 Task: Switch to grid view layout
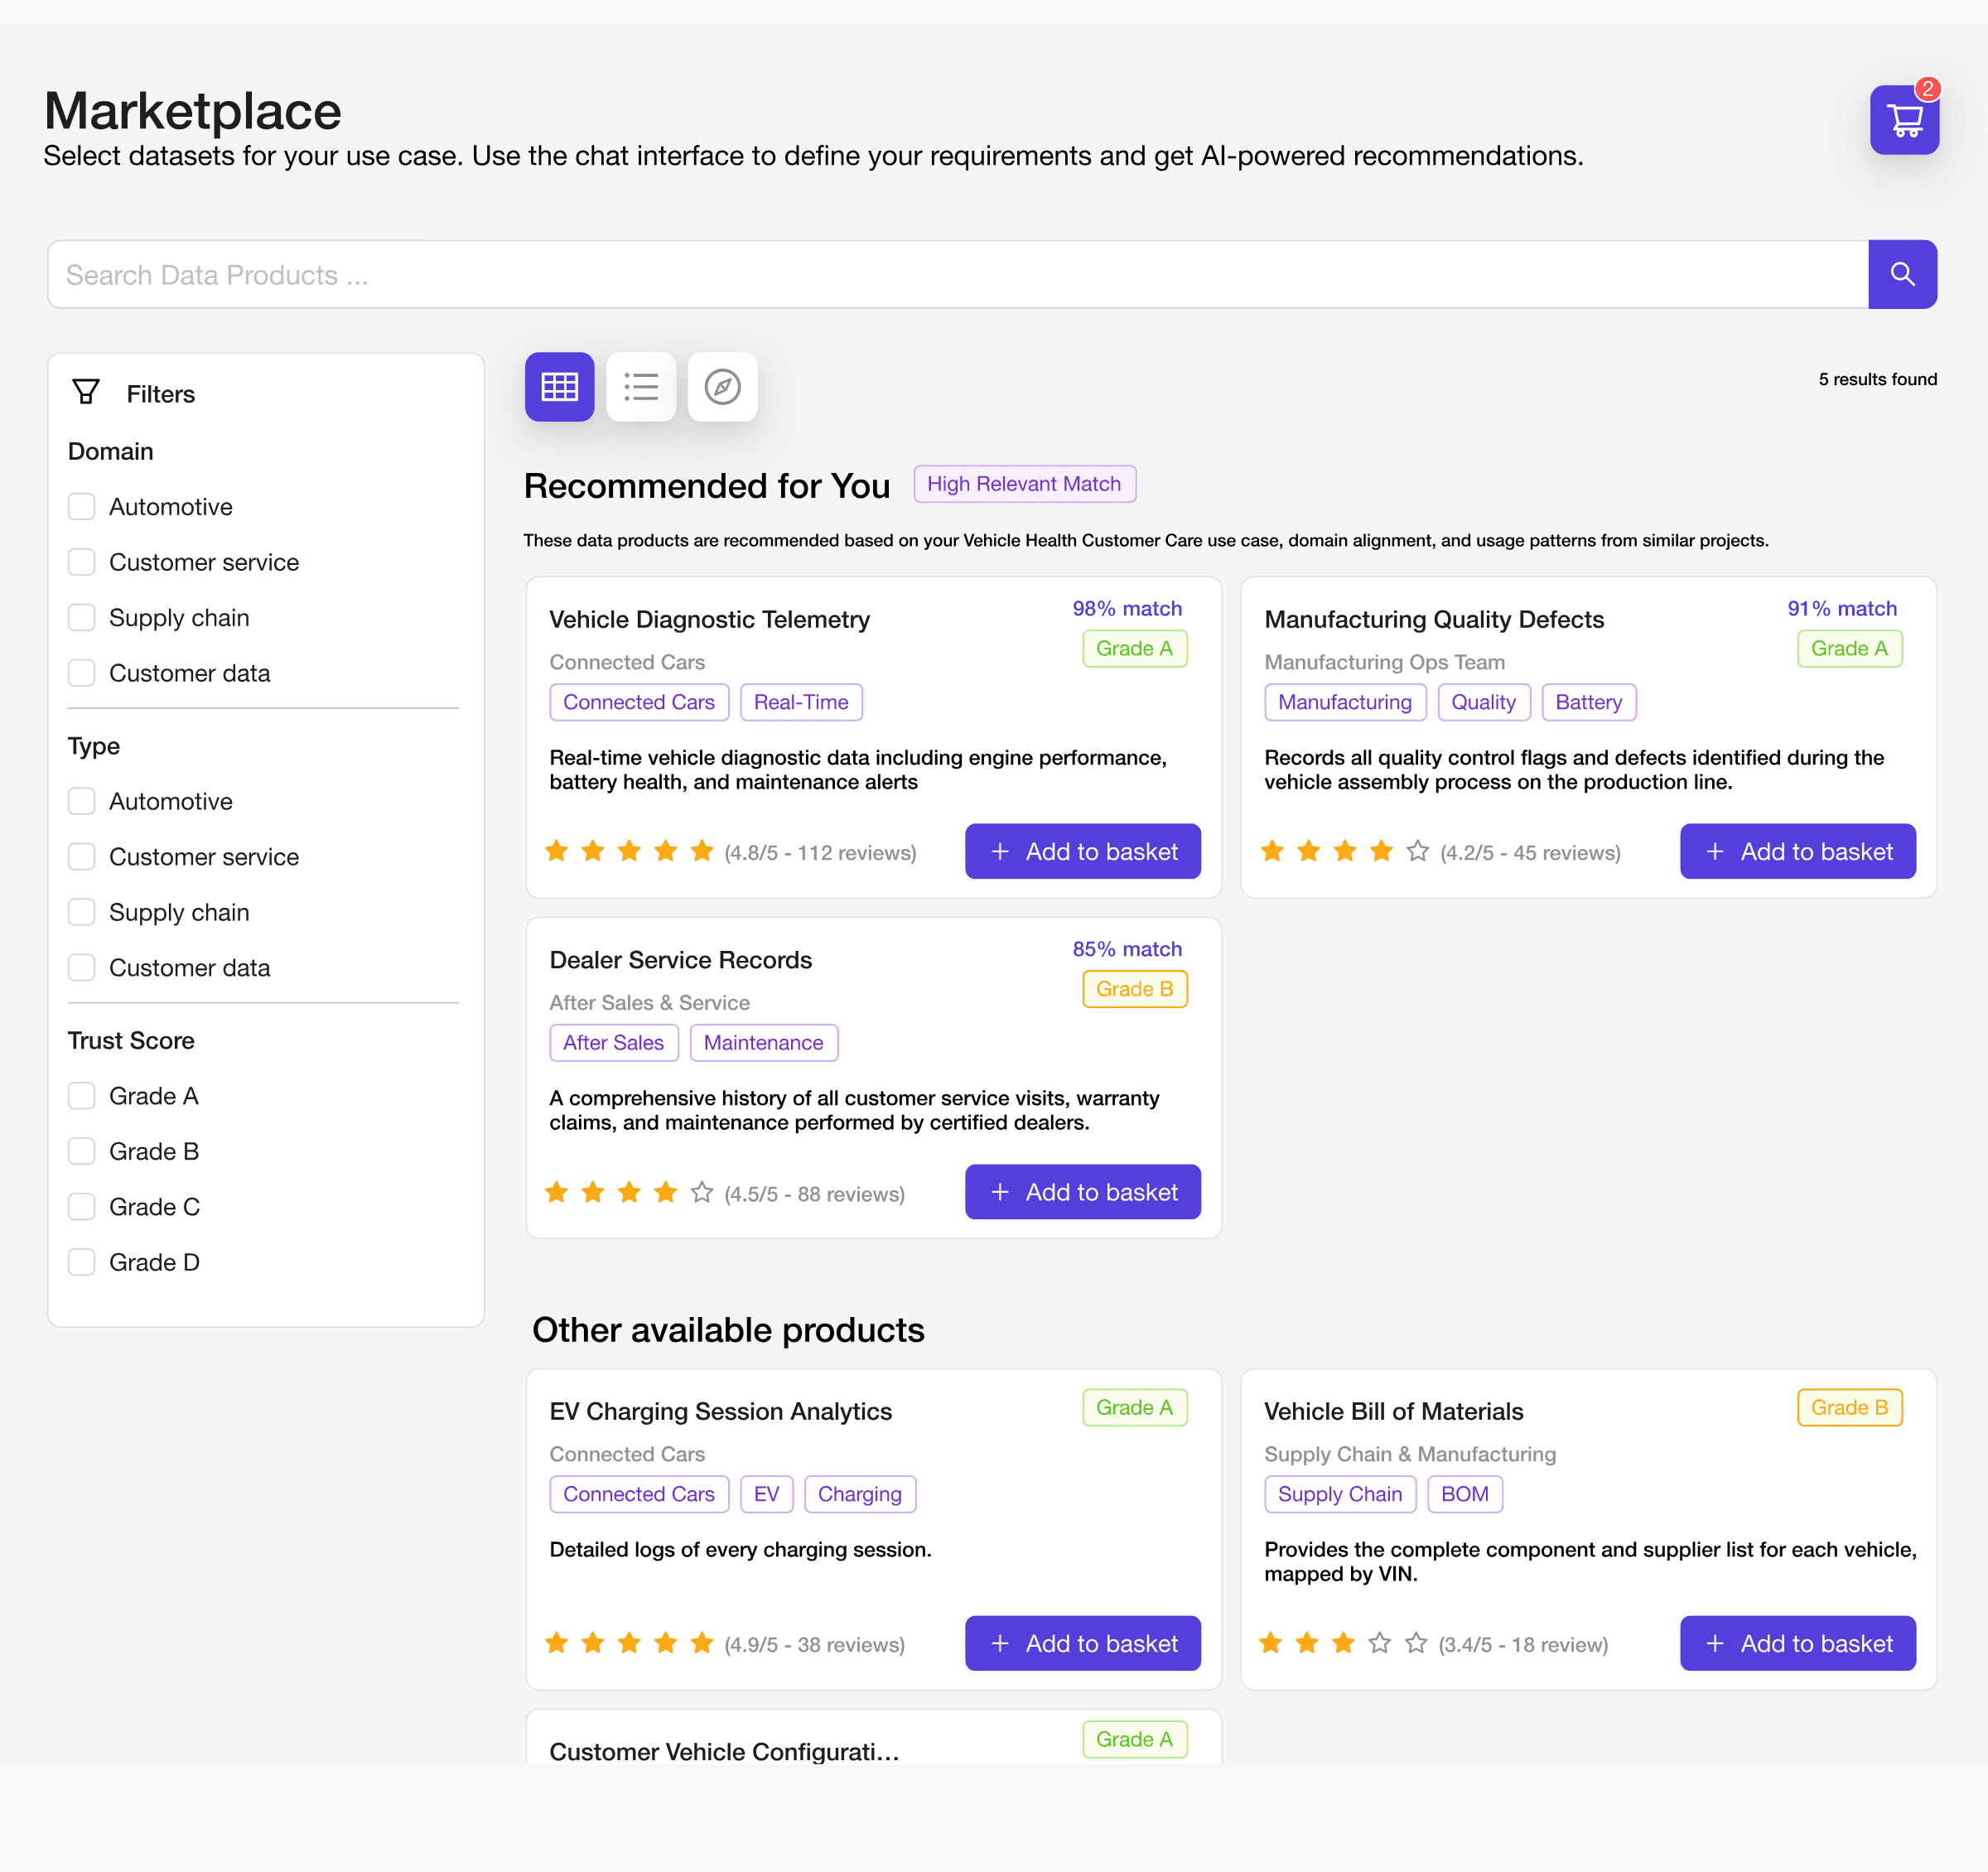pos(559,387)
